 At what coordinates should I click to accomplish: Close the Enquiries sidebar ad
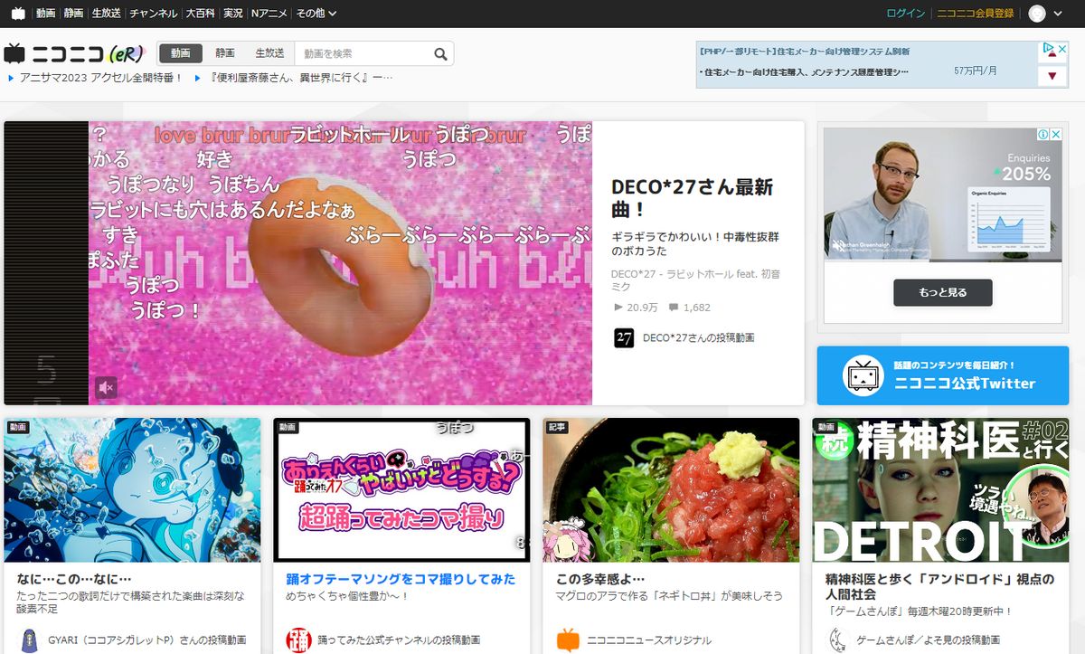(1054, 134)
